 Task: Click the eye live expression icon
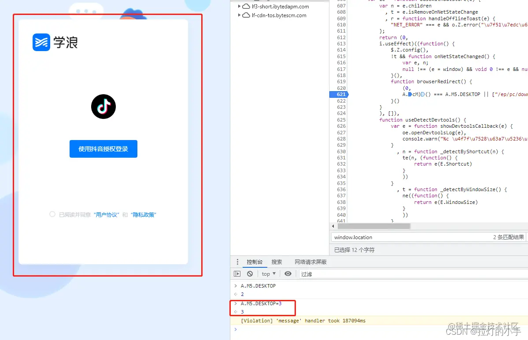pyautogui.click(x=288, y=273)
